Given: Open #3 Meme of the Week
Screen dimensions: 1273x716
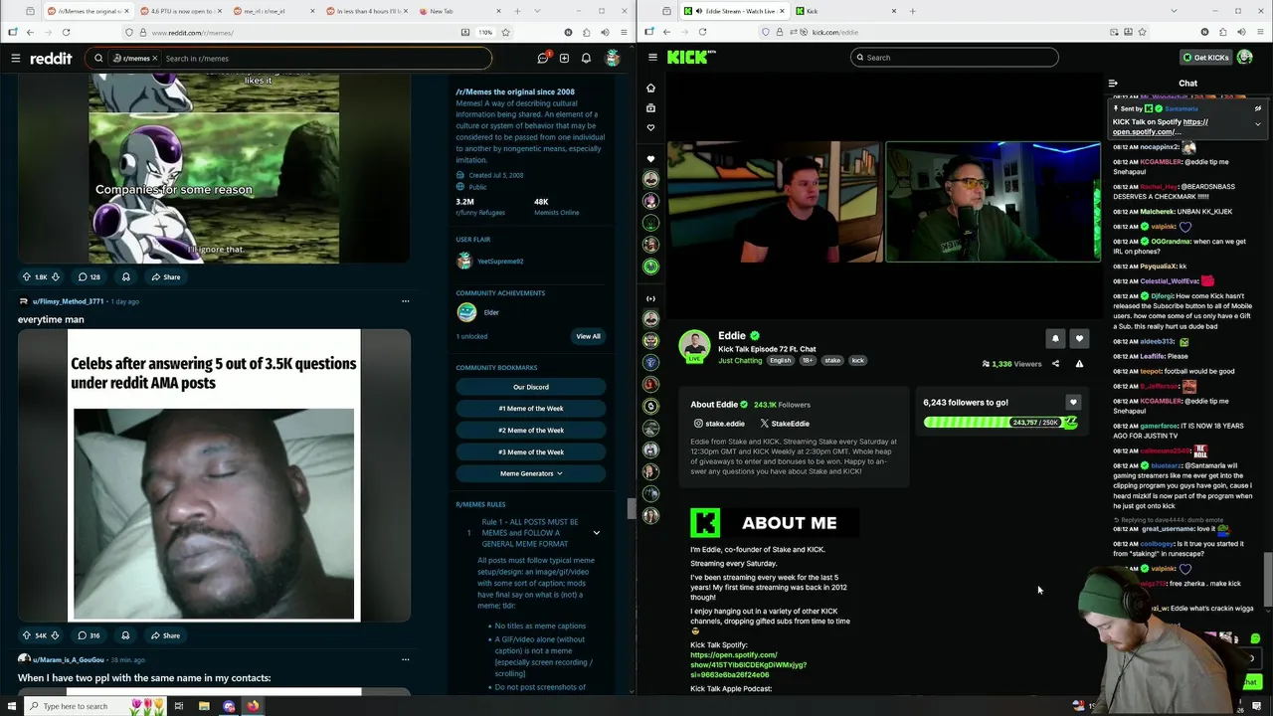Looking at the screenshot, I should (x=530, y=452).
